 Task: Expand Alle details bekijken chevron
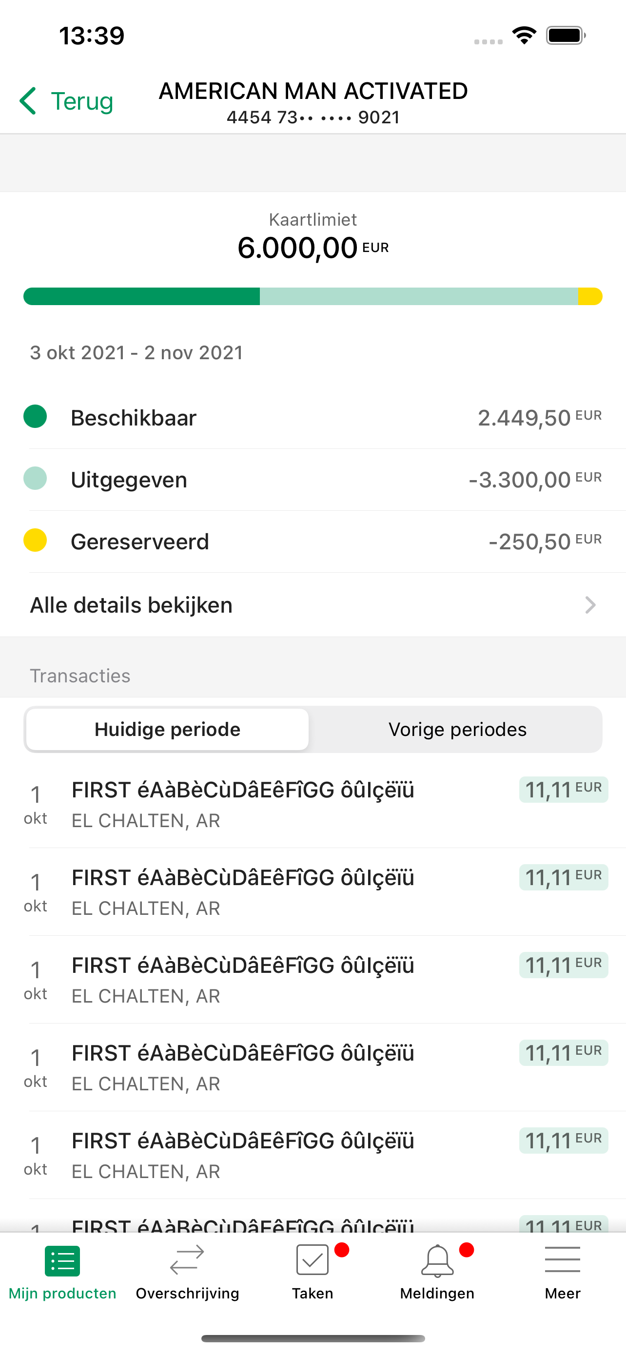coord(590,605)
